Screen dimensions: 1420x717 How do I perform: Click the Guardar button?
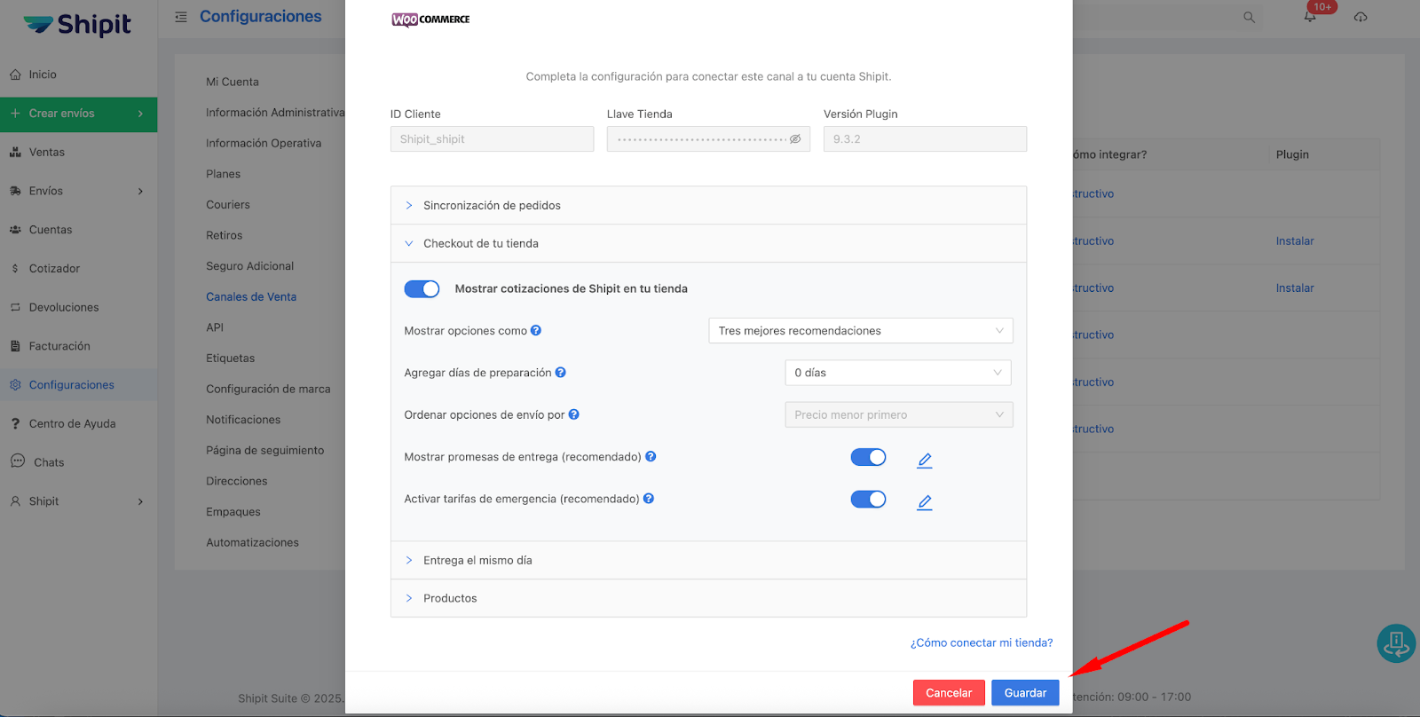[1025, 693]
